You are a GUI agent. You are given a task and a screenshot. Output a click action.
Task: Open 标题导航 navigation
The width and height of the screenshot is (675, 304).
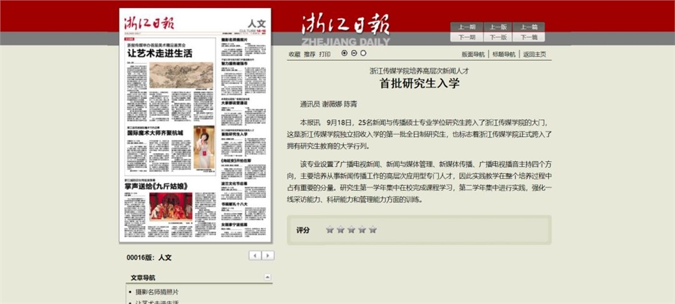(x=504, y=54)
